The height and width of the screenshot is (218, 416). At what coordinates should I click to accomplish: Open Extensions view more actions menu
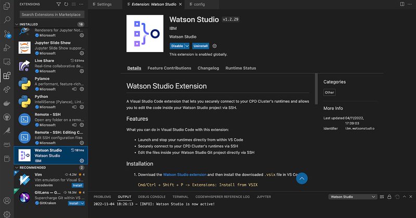click(81, 4)
